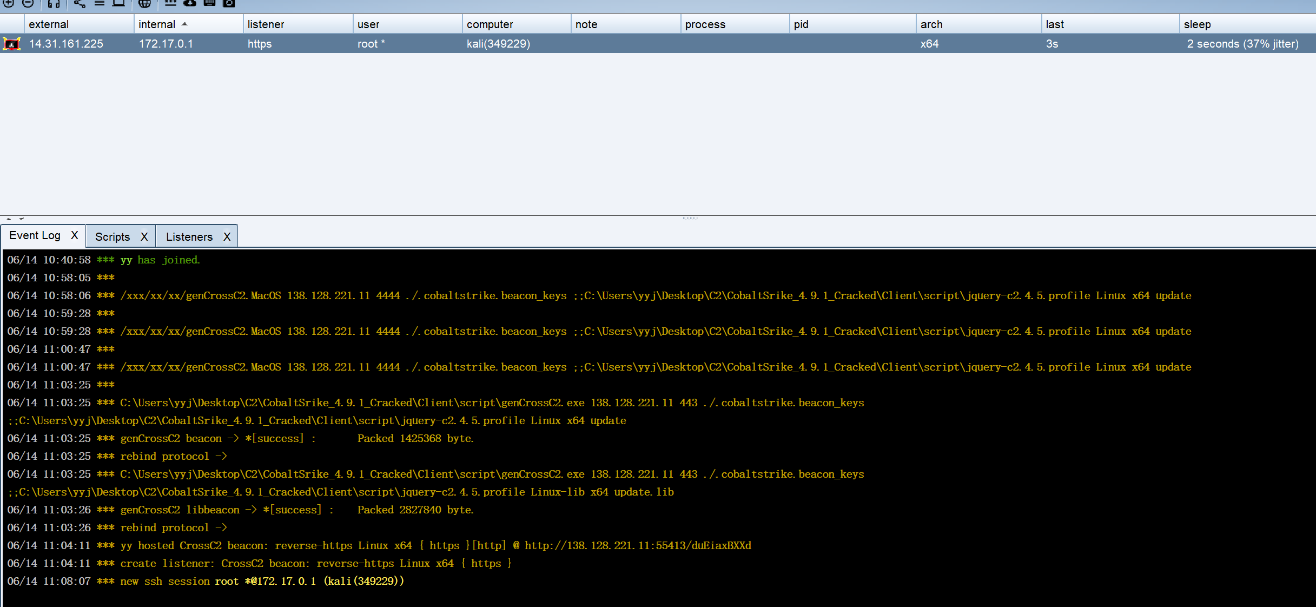
Task: Click the 10:58:06 genCrossC2.MacOS log line
Action: (x=599, y=296)
